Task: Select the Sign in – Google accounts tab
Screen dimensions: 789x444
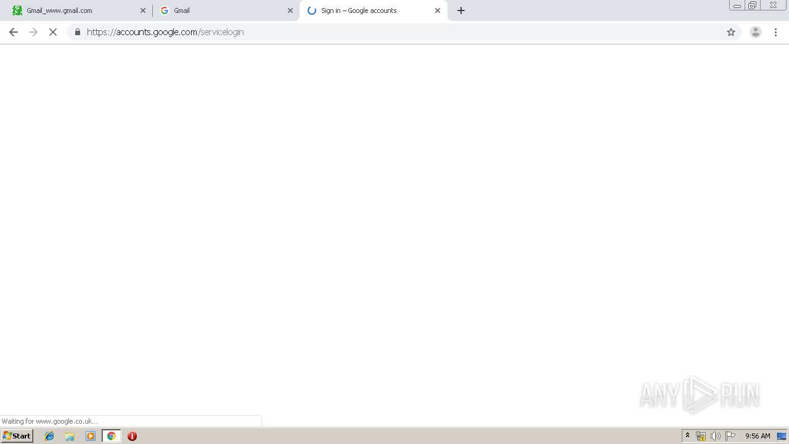Action: tap(374, 10)
